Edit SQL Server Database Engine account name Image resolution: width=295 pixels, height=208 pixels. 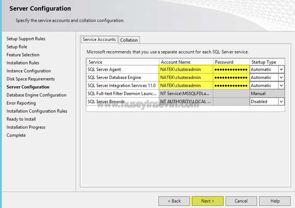point(186,77)
